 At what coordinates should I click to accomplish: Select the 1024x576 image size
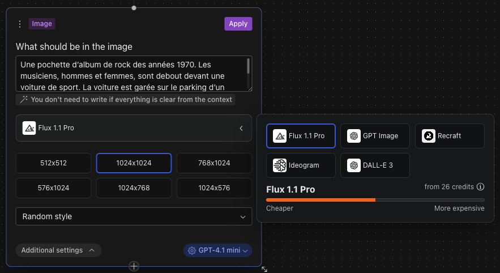pos(214,188)
